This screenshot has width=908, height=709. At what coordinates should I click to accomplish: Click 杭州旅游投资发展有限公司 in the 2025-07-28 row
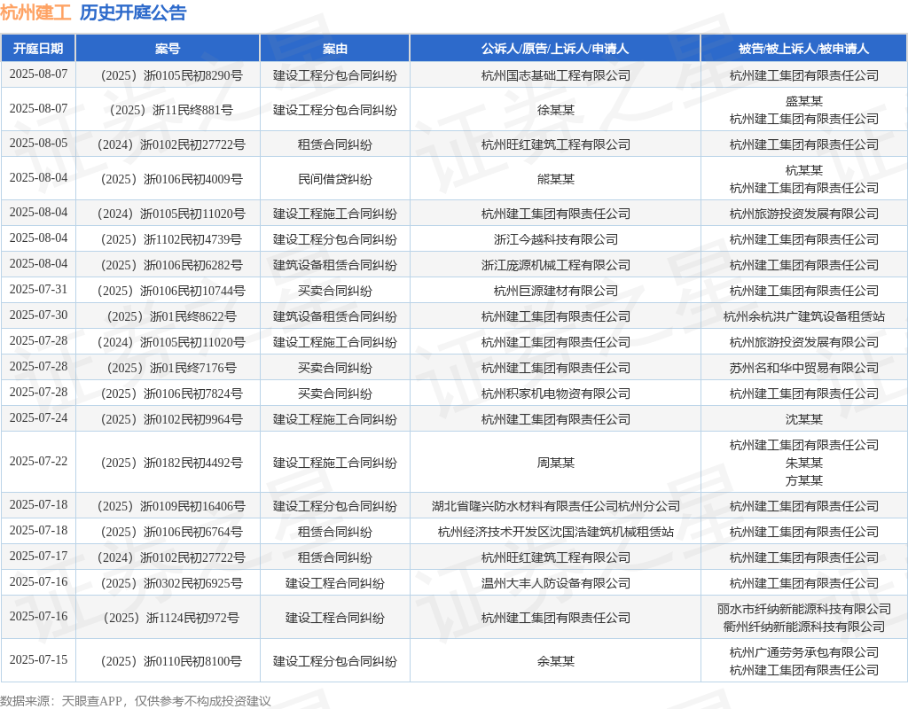(803, 342)
